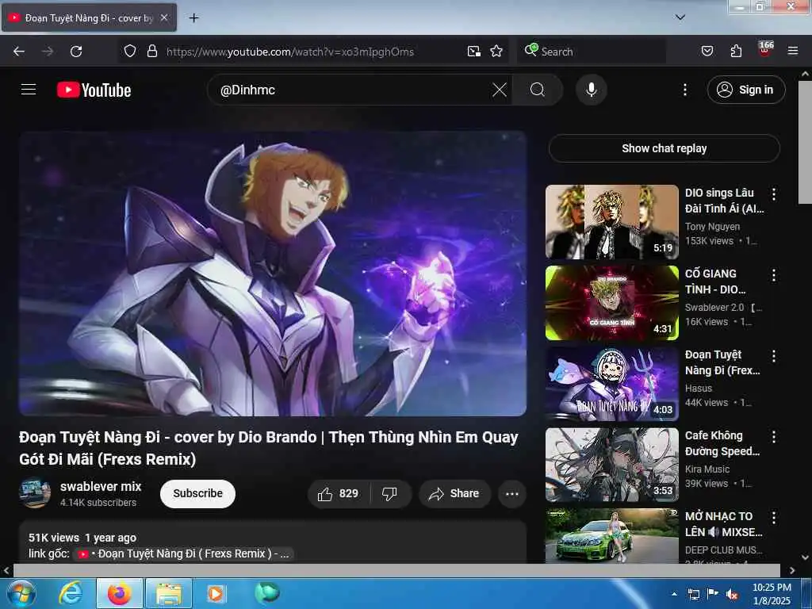Start voice search with the microphone icon
812x609 pixels.
[592, 90]
